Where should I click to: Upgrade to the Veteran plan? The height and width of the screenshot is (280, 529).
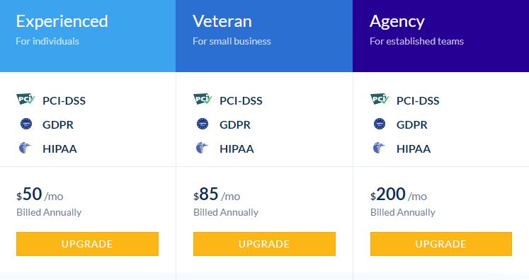pyautogui.click(x=264, y=244)
